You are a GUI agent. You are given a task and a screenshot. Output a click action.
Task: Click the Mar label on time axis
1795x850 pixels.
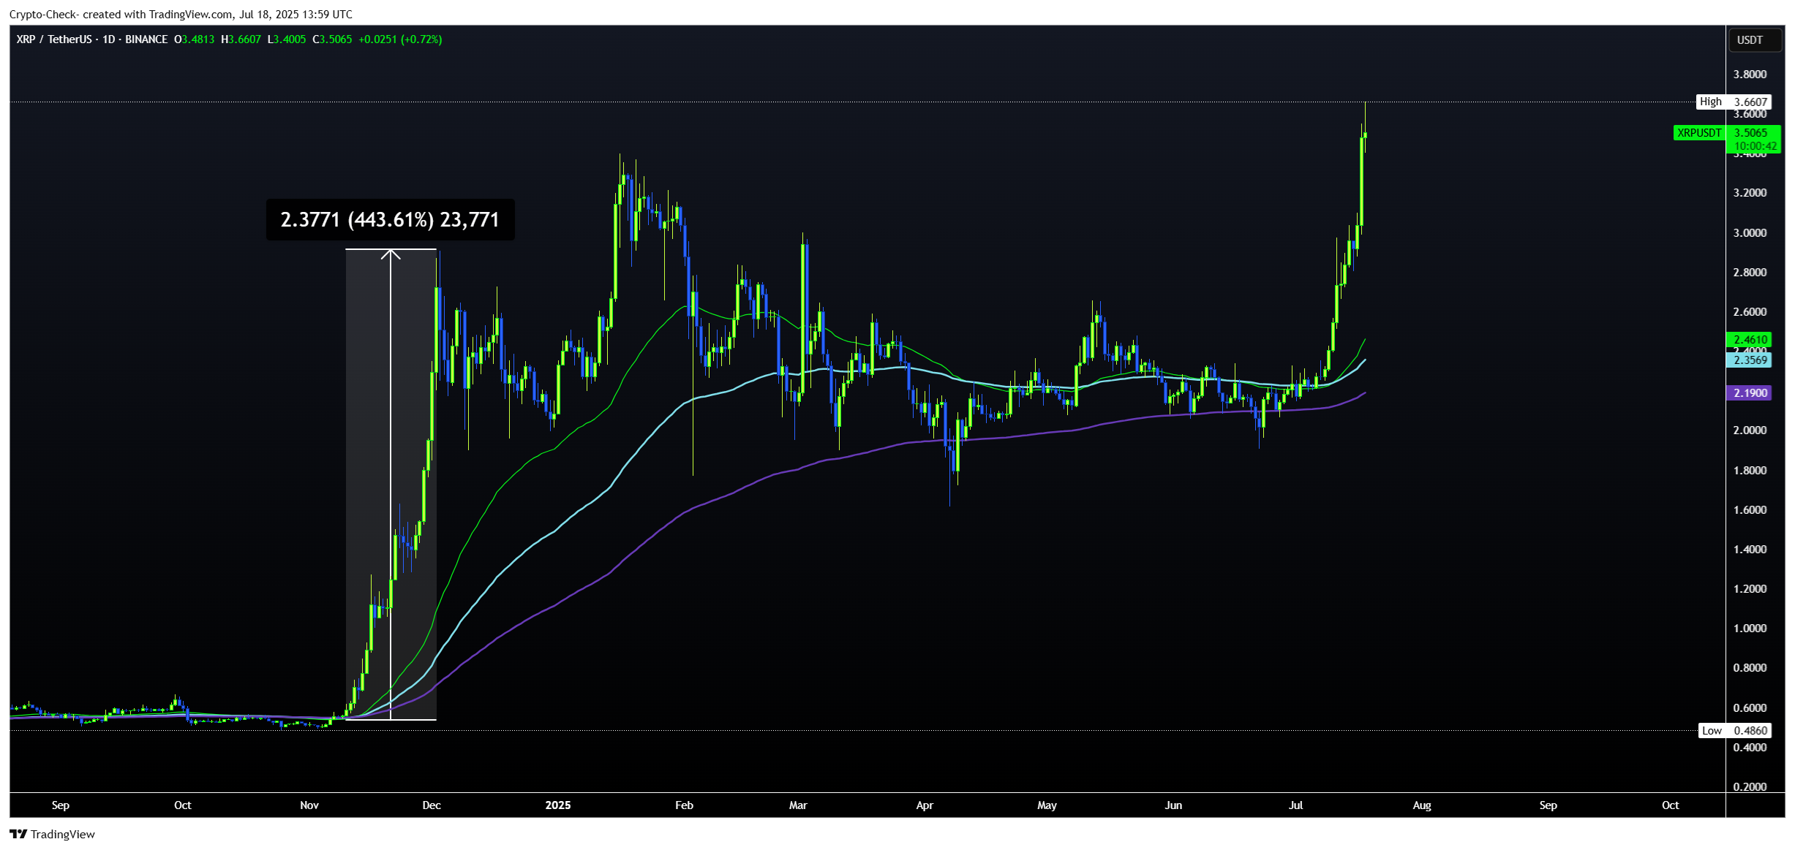click(798, 805)
